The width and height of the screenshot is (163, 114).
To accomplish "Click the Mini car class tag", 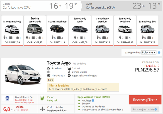I will [x=50, y=80].
